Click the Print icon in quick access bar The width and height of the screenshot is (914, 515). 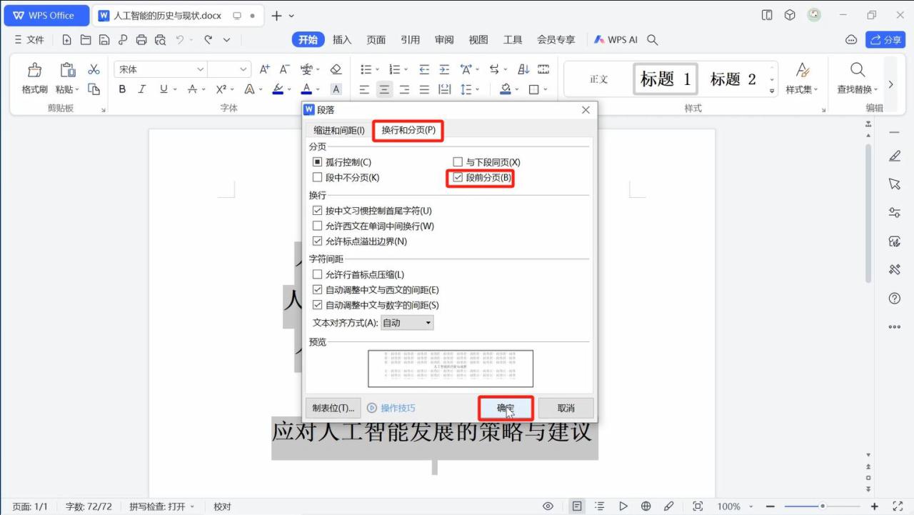[141, 40]
